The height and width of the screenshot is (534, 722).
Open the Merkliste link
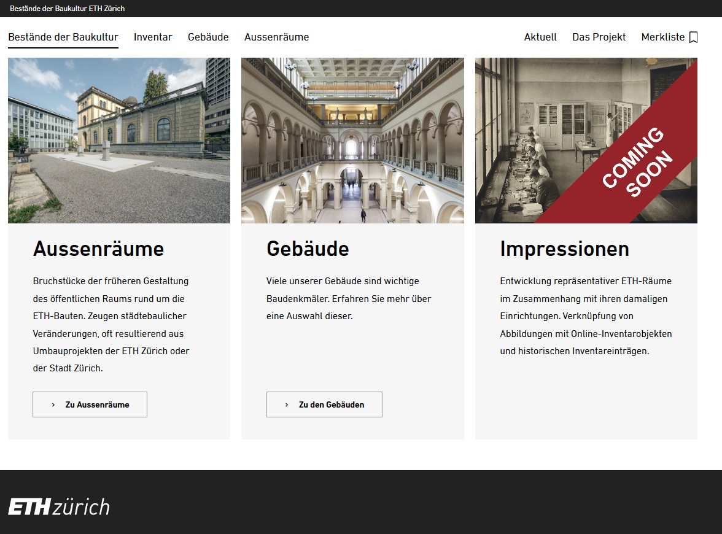click(662, 37)
